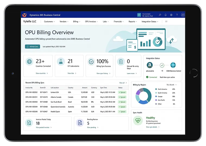
Task: Click the Sao Paulo Brazil lab location
Action: pyautogui.click(x=56, y=102)
